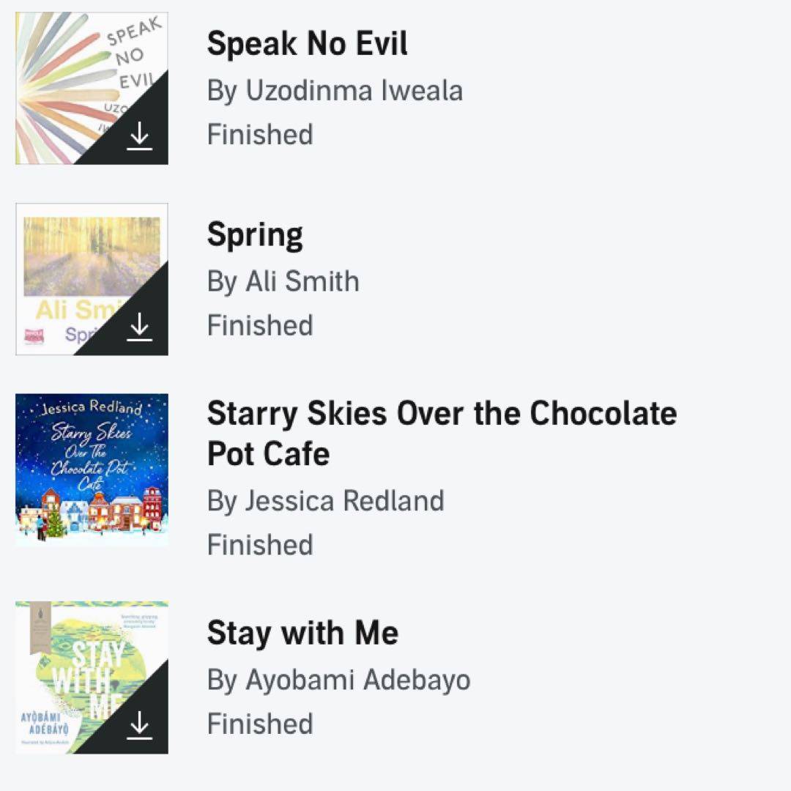This screenshot has height=791, width=791.
Task: Download the Speak No Evil audiobook
Action: (139, 137)
